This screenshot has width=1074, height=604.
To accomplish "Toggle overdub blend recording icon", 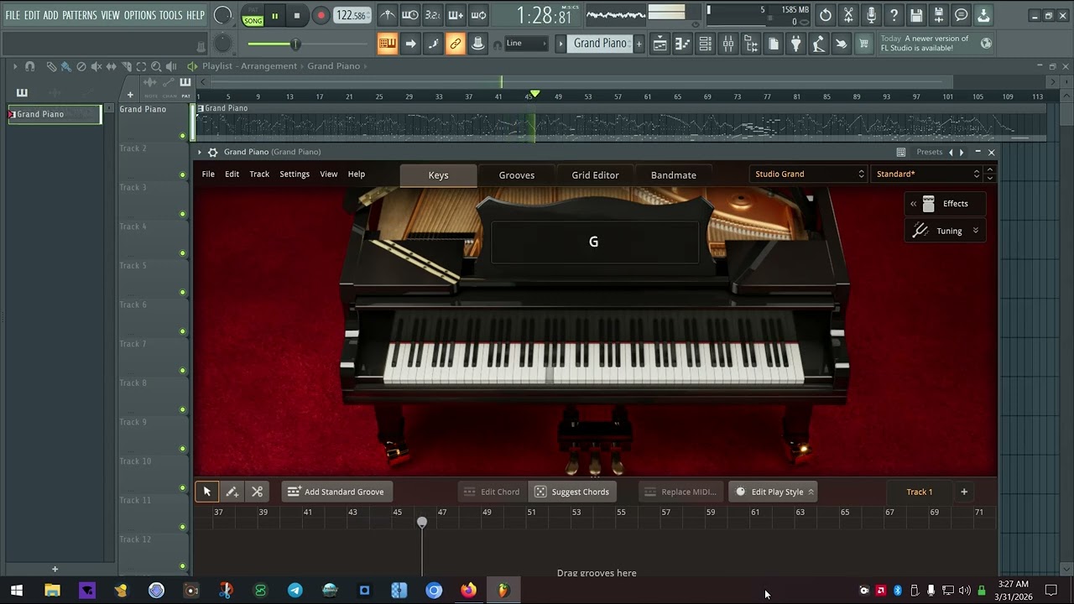I will [456, 15].
